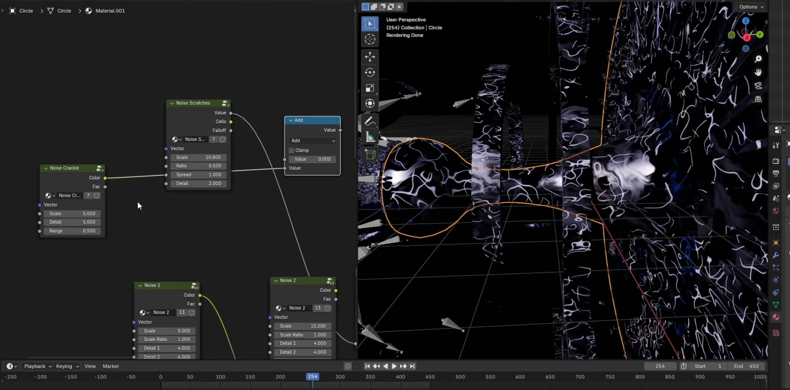Collapse the right Noise 2 node
The width and height of the screenshot is (790, 390).
tap(276, 281)
